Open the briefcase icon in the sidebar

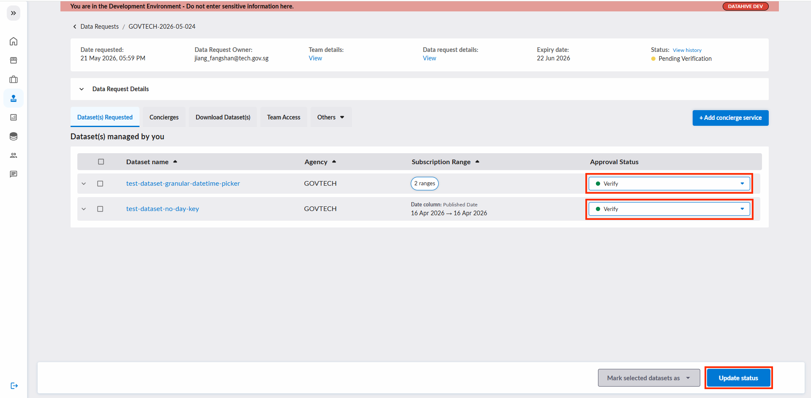click(14, 79)
